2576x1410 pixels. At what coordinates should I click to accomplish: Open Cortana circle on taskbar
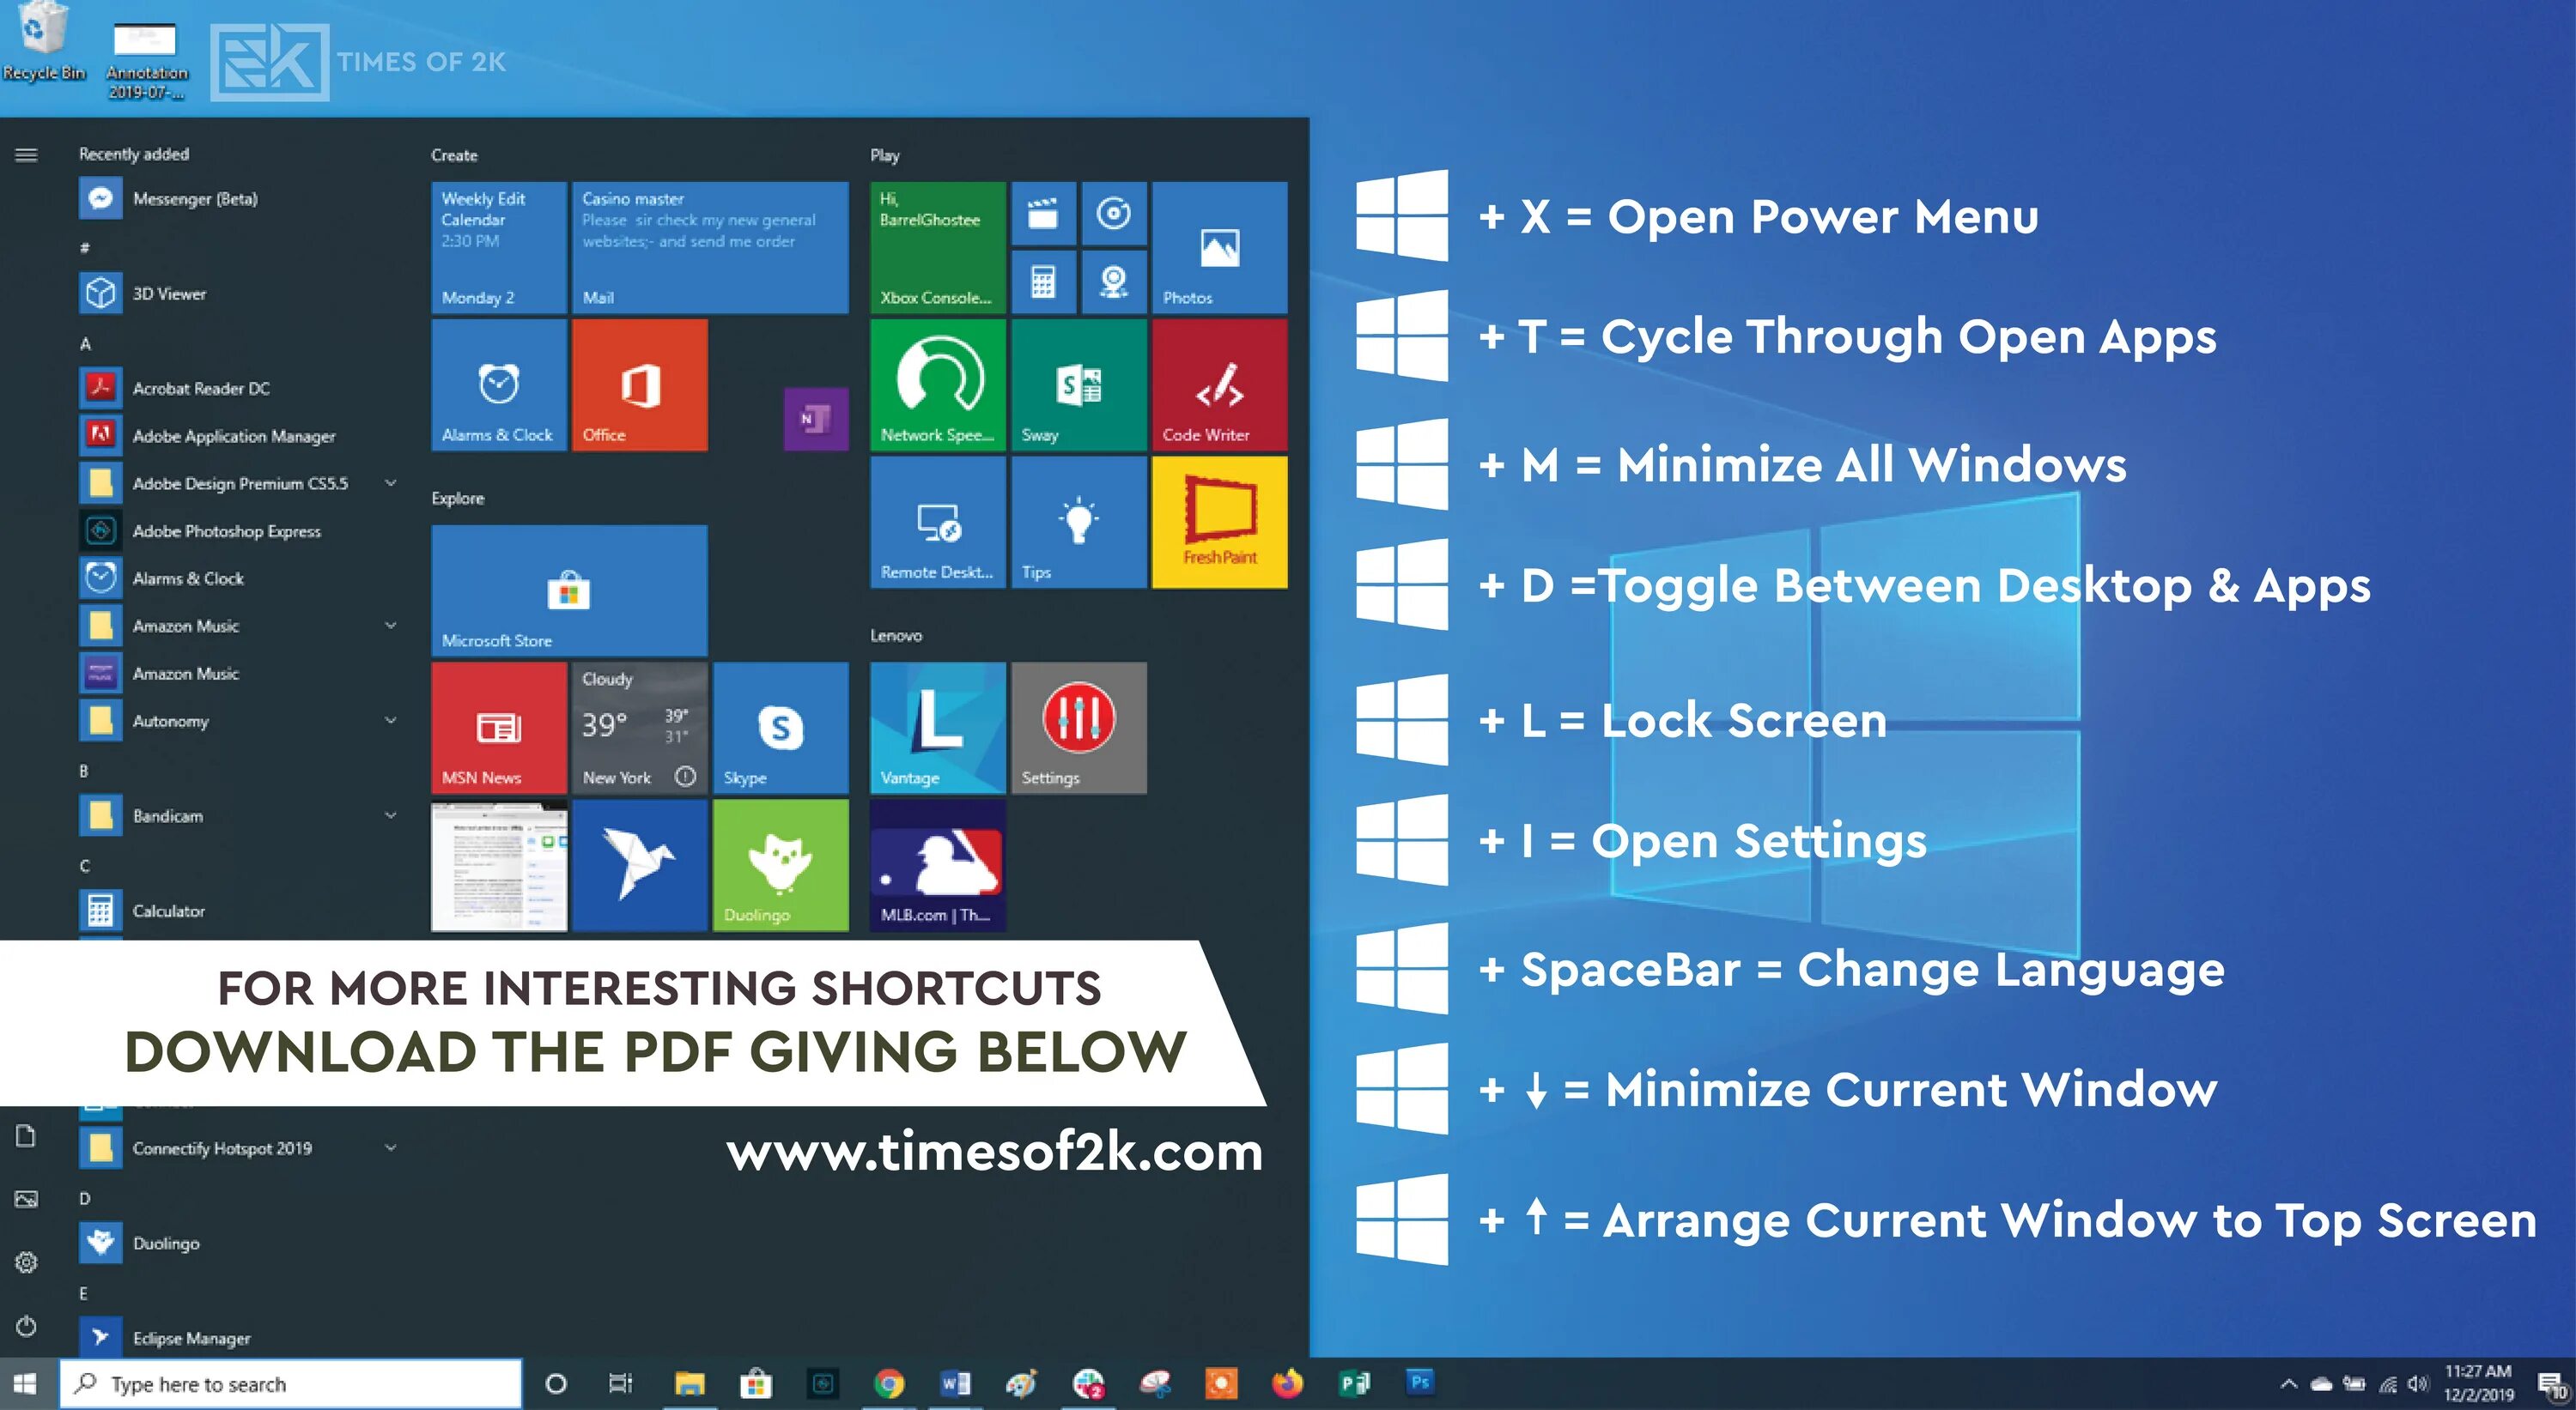[x=556, y=1384]
